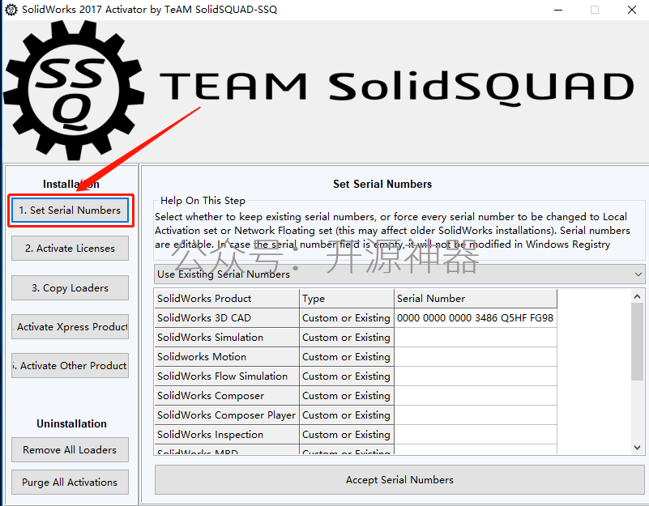Click the SolidWorks Simulation serial number cell
The width and height of the screenshot is (649, 506).
pyautogui.click(x=475, y=338)
